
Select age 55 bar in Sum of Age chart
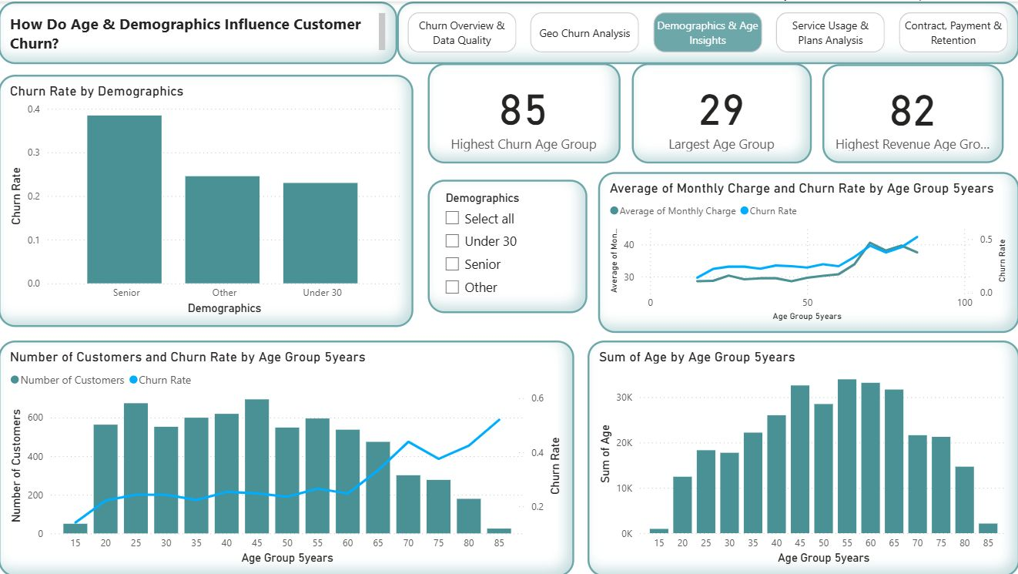click(x=847, y=456)
